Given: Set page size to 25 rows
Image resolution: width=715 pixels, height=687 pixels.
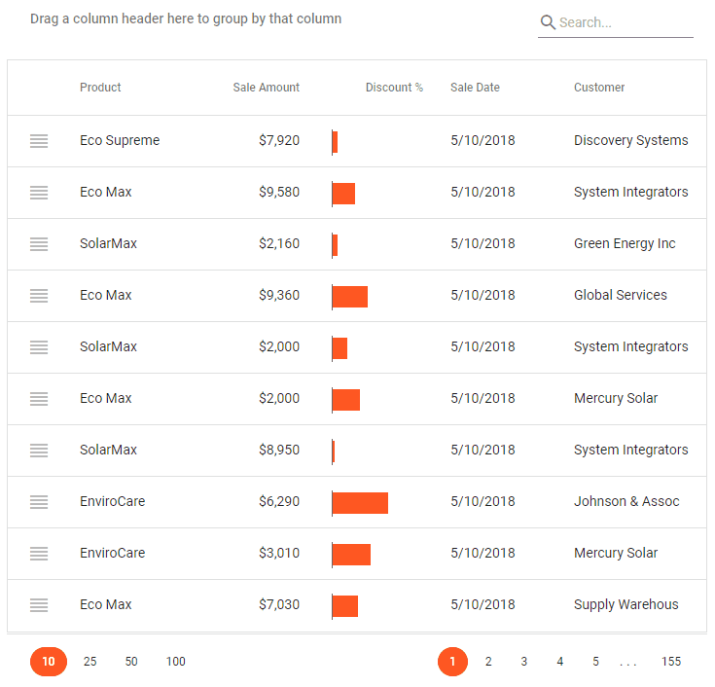Looking at the screenshot, I should pyautogui.click(x=90, y=662).
